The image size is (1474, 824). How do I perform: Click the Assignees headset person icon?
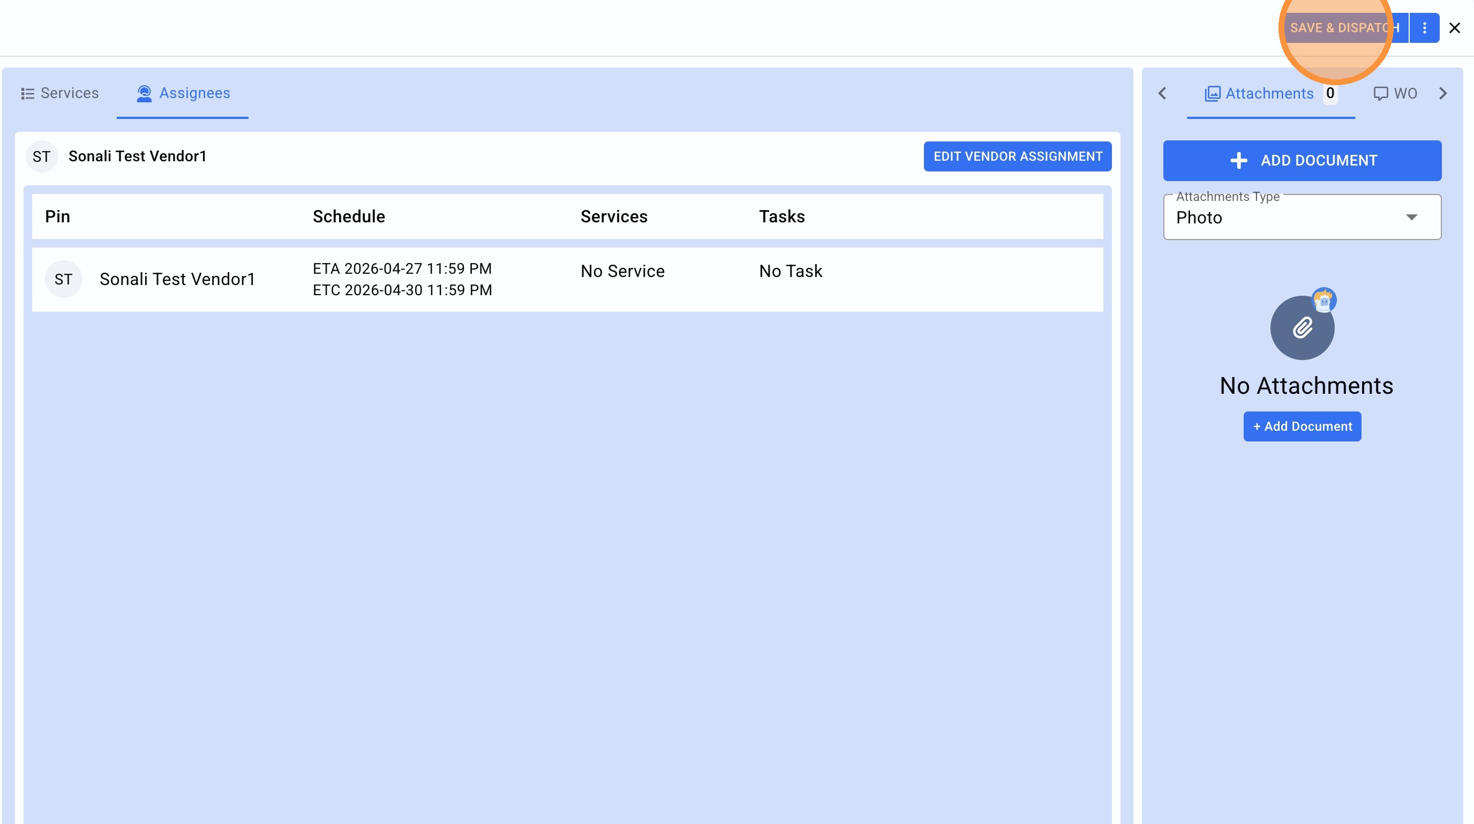pos(144,93)
